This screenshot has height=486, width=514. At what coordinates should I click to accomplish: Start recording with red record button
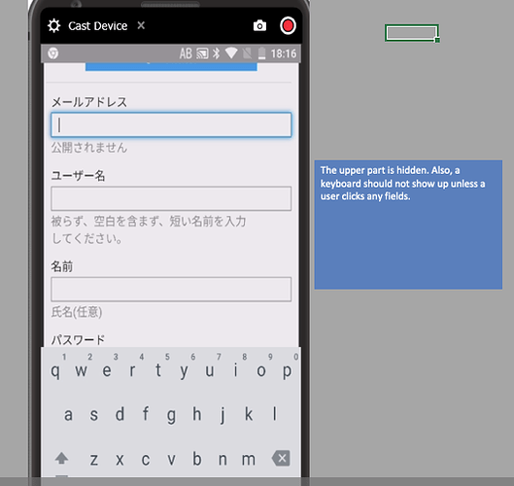[288, 25]
